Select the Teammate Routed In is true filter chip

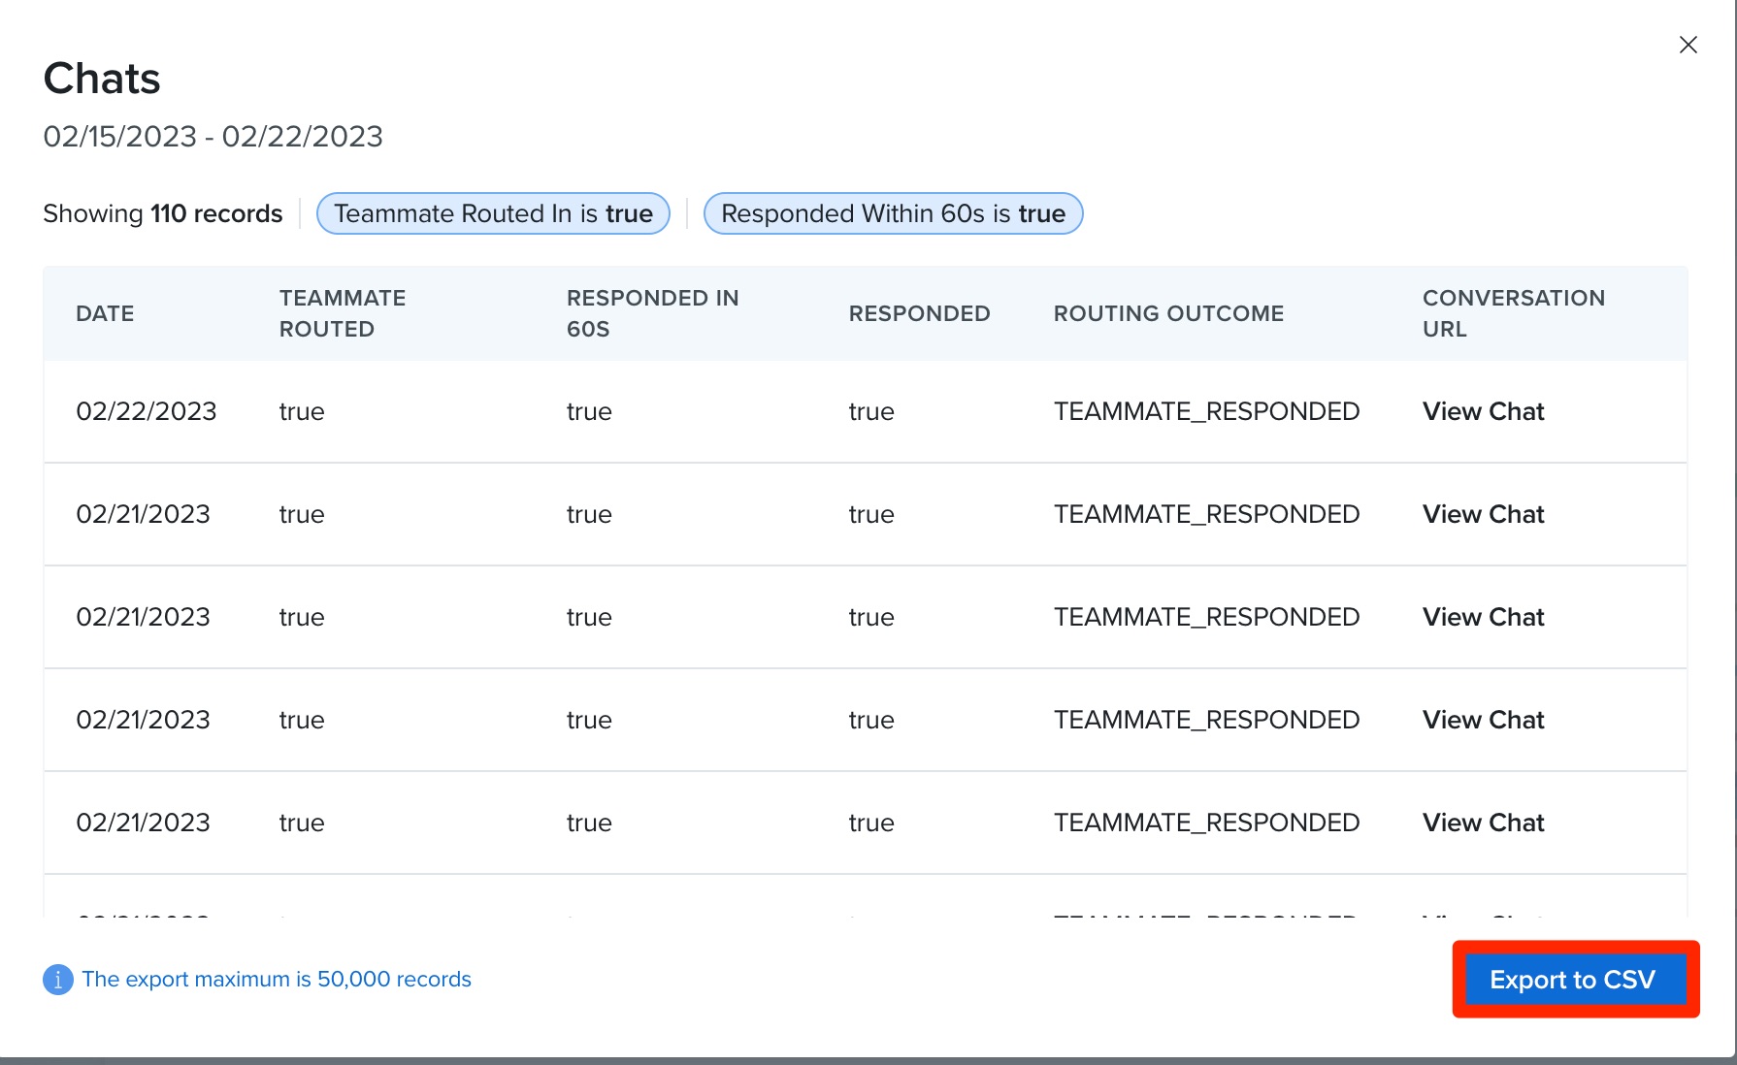493,213
